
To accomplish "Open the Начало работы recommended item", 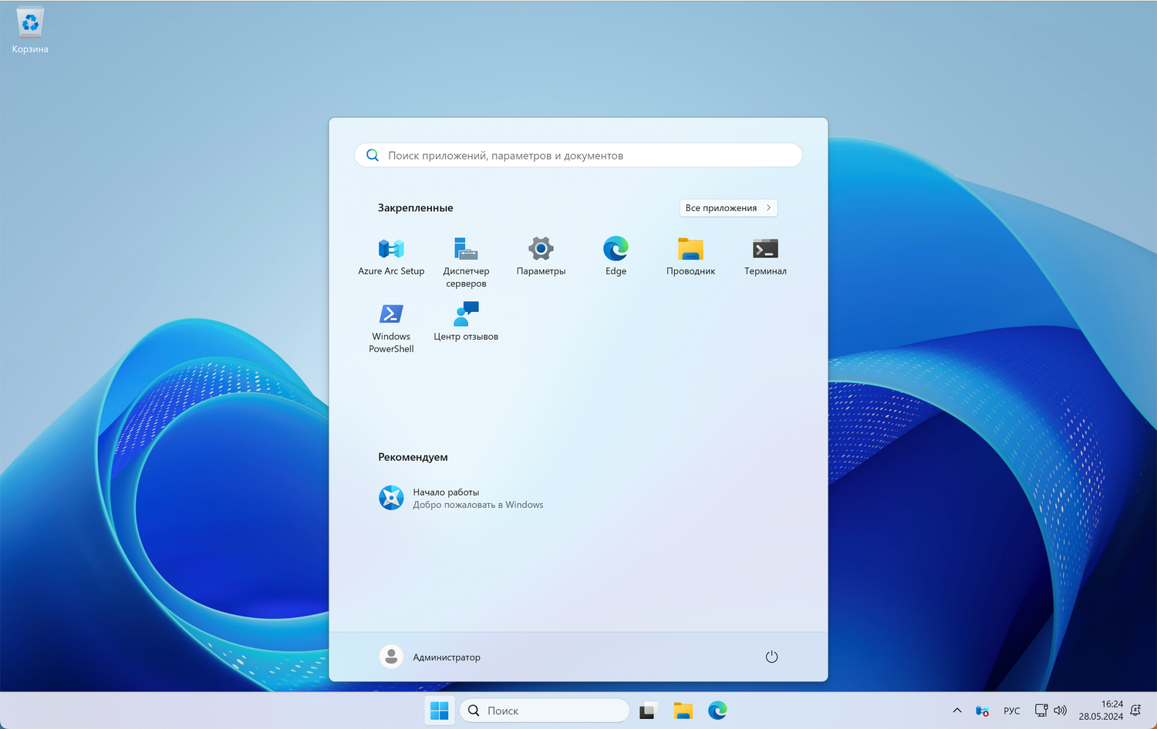I will pyautogui.click(x=461, y=498).
